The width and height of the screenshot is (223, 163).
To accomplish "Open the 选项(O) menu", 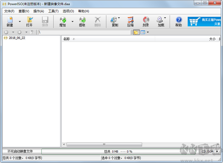I will (68, 11).
